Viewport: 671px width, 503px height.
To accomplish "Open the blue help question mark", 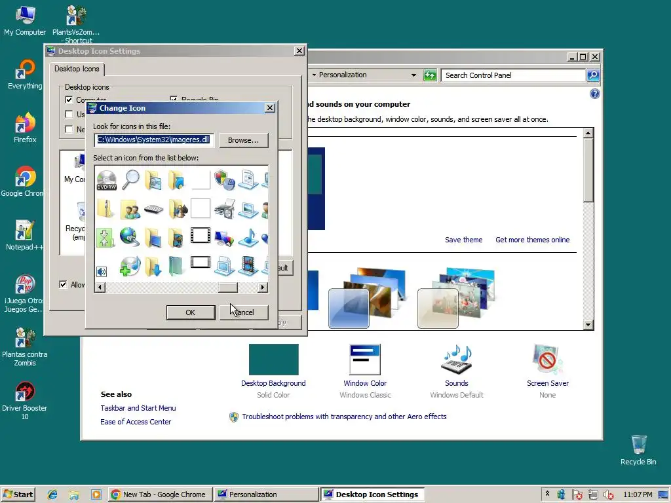I will click(595, 94).
